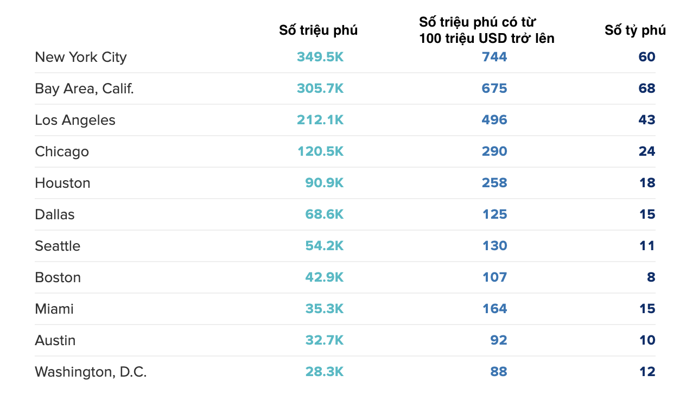
Task: Click the 'Số tỷ phú' column header
Action: [635, 30]
